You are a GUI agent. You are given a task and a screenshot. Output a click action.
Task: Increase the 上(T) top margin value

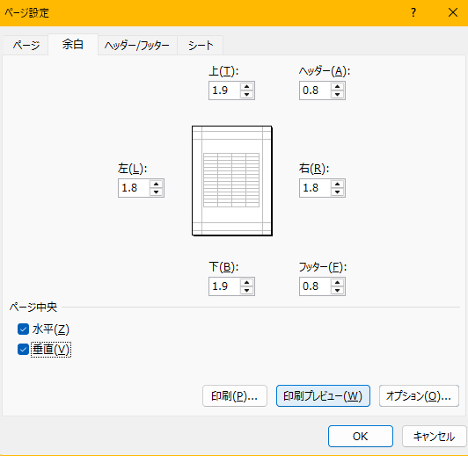click(x=247, y=87)
